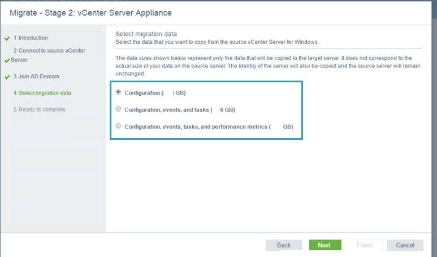Image resolution: width=437 pixels, height=257 pixels.
Task: Click the Select migration data page heading
Action: coord(150,34)
